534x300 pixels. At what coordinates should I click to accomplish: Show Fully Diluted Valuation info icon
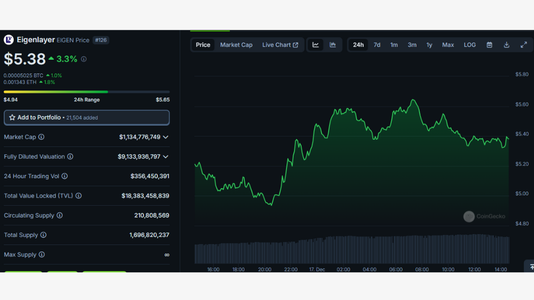tap(70, 156)
